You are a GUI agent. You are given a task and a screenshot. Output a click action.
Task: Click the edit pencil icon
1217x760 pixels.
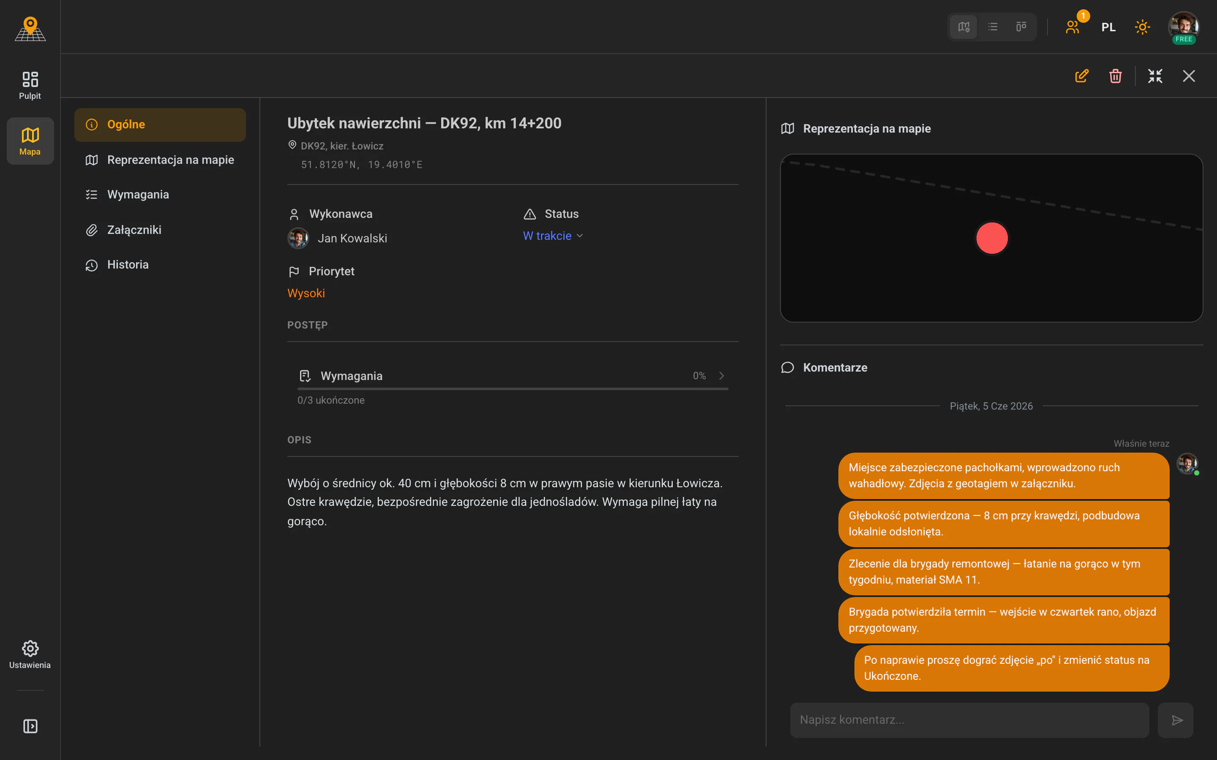1082,76
